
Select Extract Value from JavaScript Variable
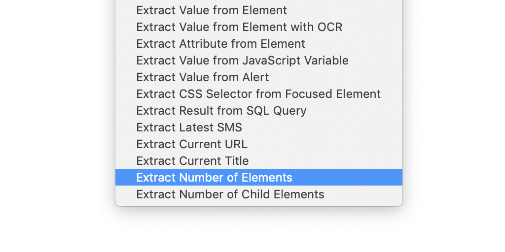point(259,61)
